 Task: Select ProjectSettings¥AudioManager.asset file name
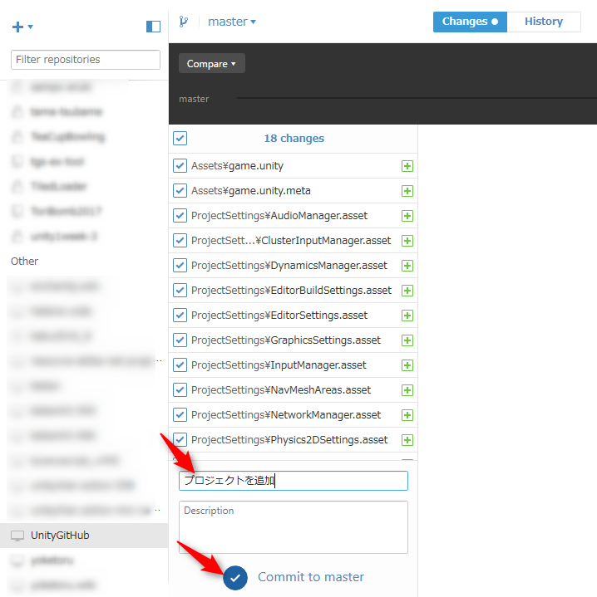click(279, 216)
